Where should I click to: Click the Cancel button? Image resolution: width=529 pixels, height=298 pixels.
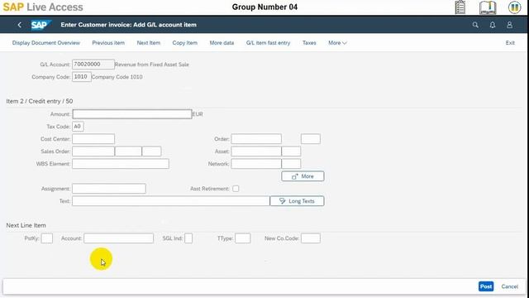(509, 286)
